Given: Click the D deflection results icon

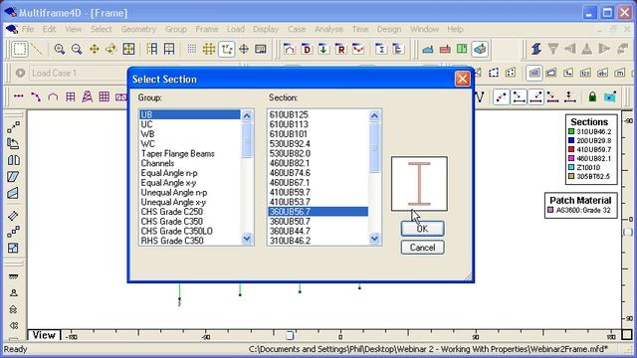Looking at the screenshot, I should pyautogui.click(x=307, y=49).
